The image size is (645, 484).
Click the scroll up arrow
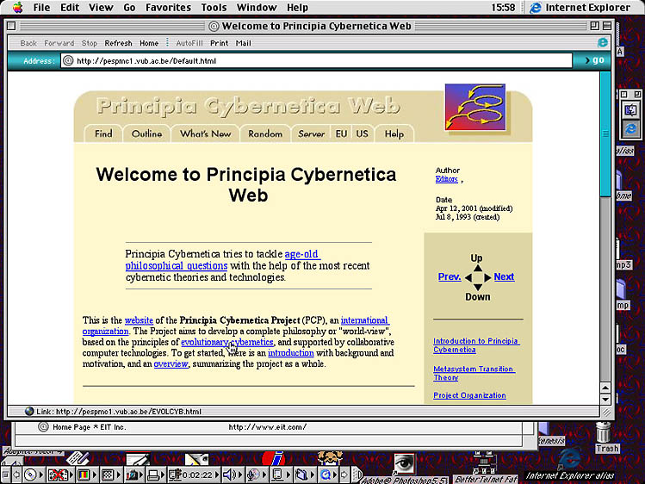[605, 388]
